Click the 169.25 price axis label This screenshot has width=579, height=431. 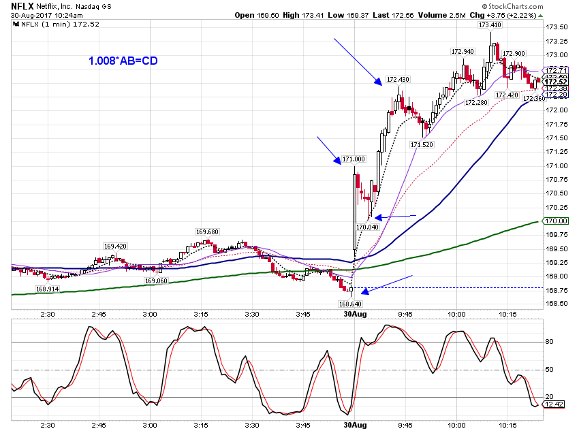[x=557, y=262]
